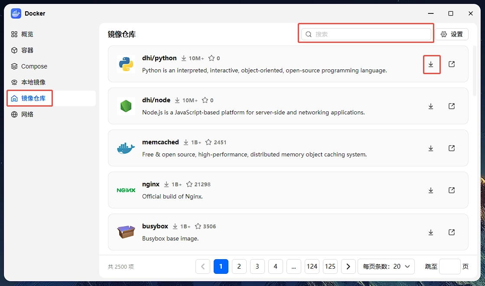Click the star icon on nginx row
Viewport: 485px width, 286px height.
pyautogui.click(x=189, y=184)
